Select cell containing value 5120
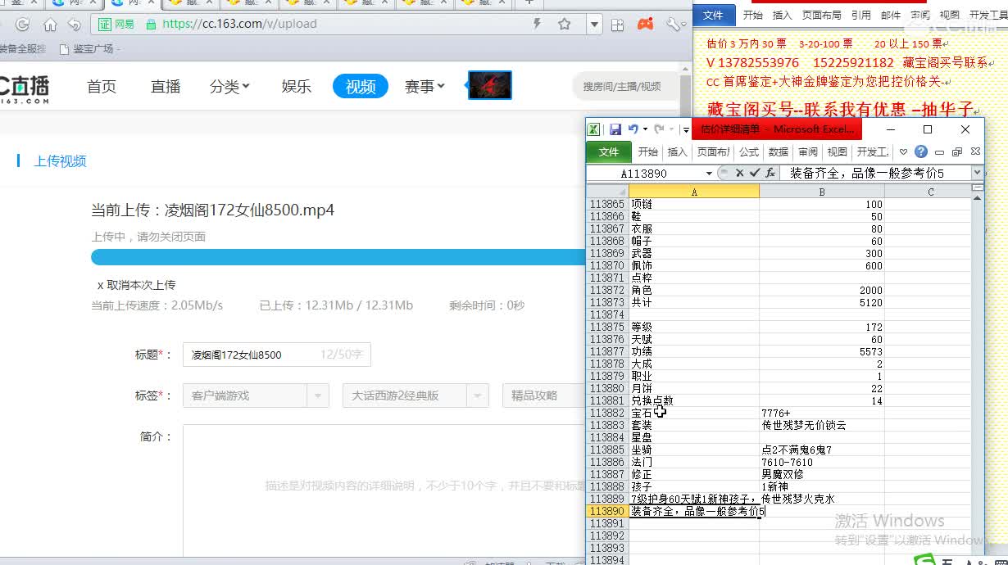Viewport: 1008px width, 565px height. click(x=822, y=302)
